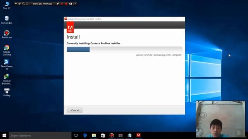Click the Adobe logo in the installer header
248x139 pixels.
[70, 27]
